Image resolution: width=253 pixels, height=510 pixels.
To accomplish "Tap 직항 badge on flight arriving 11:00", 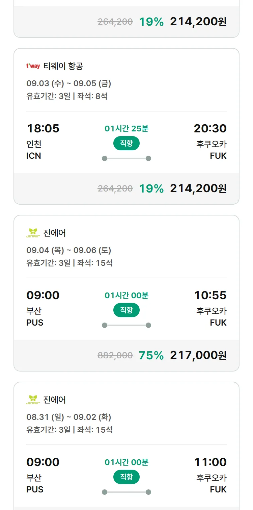I will click(x=126, y=477).
